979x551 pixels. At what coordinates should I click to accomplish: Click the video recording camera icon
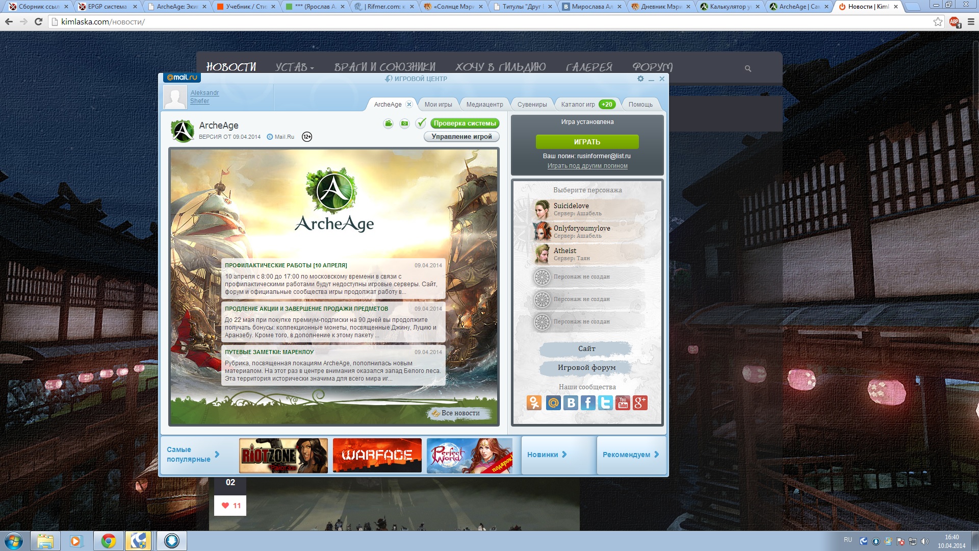click(x=389, y=123)
